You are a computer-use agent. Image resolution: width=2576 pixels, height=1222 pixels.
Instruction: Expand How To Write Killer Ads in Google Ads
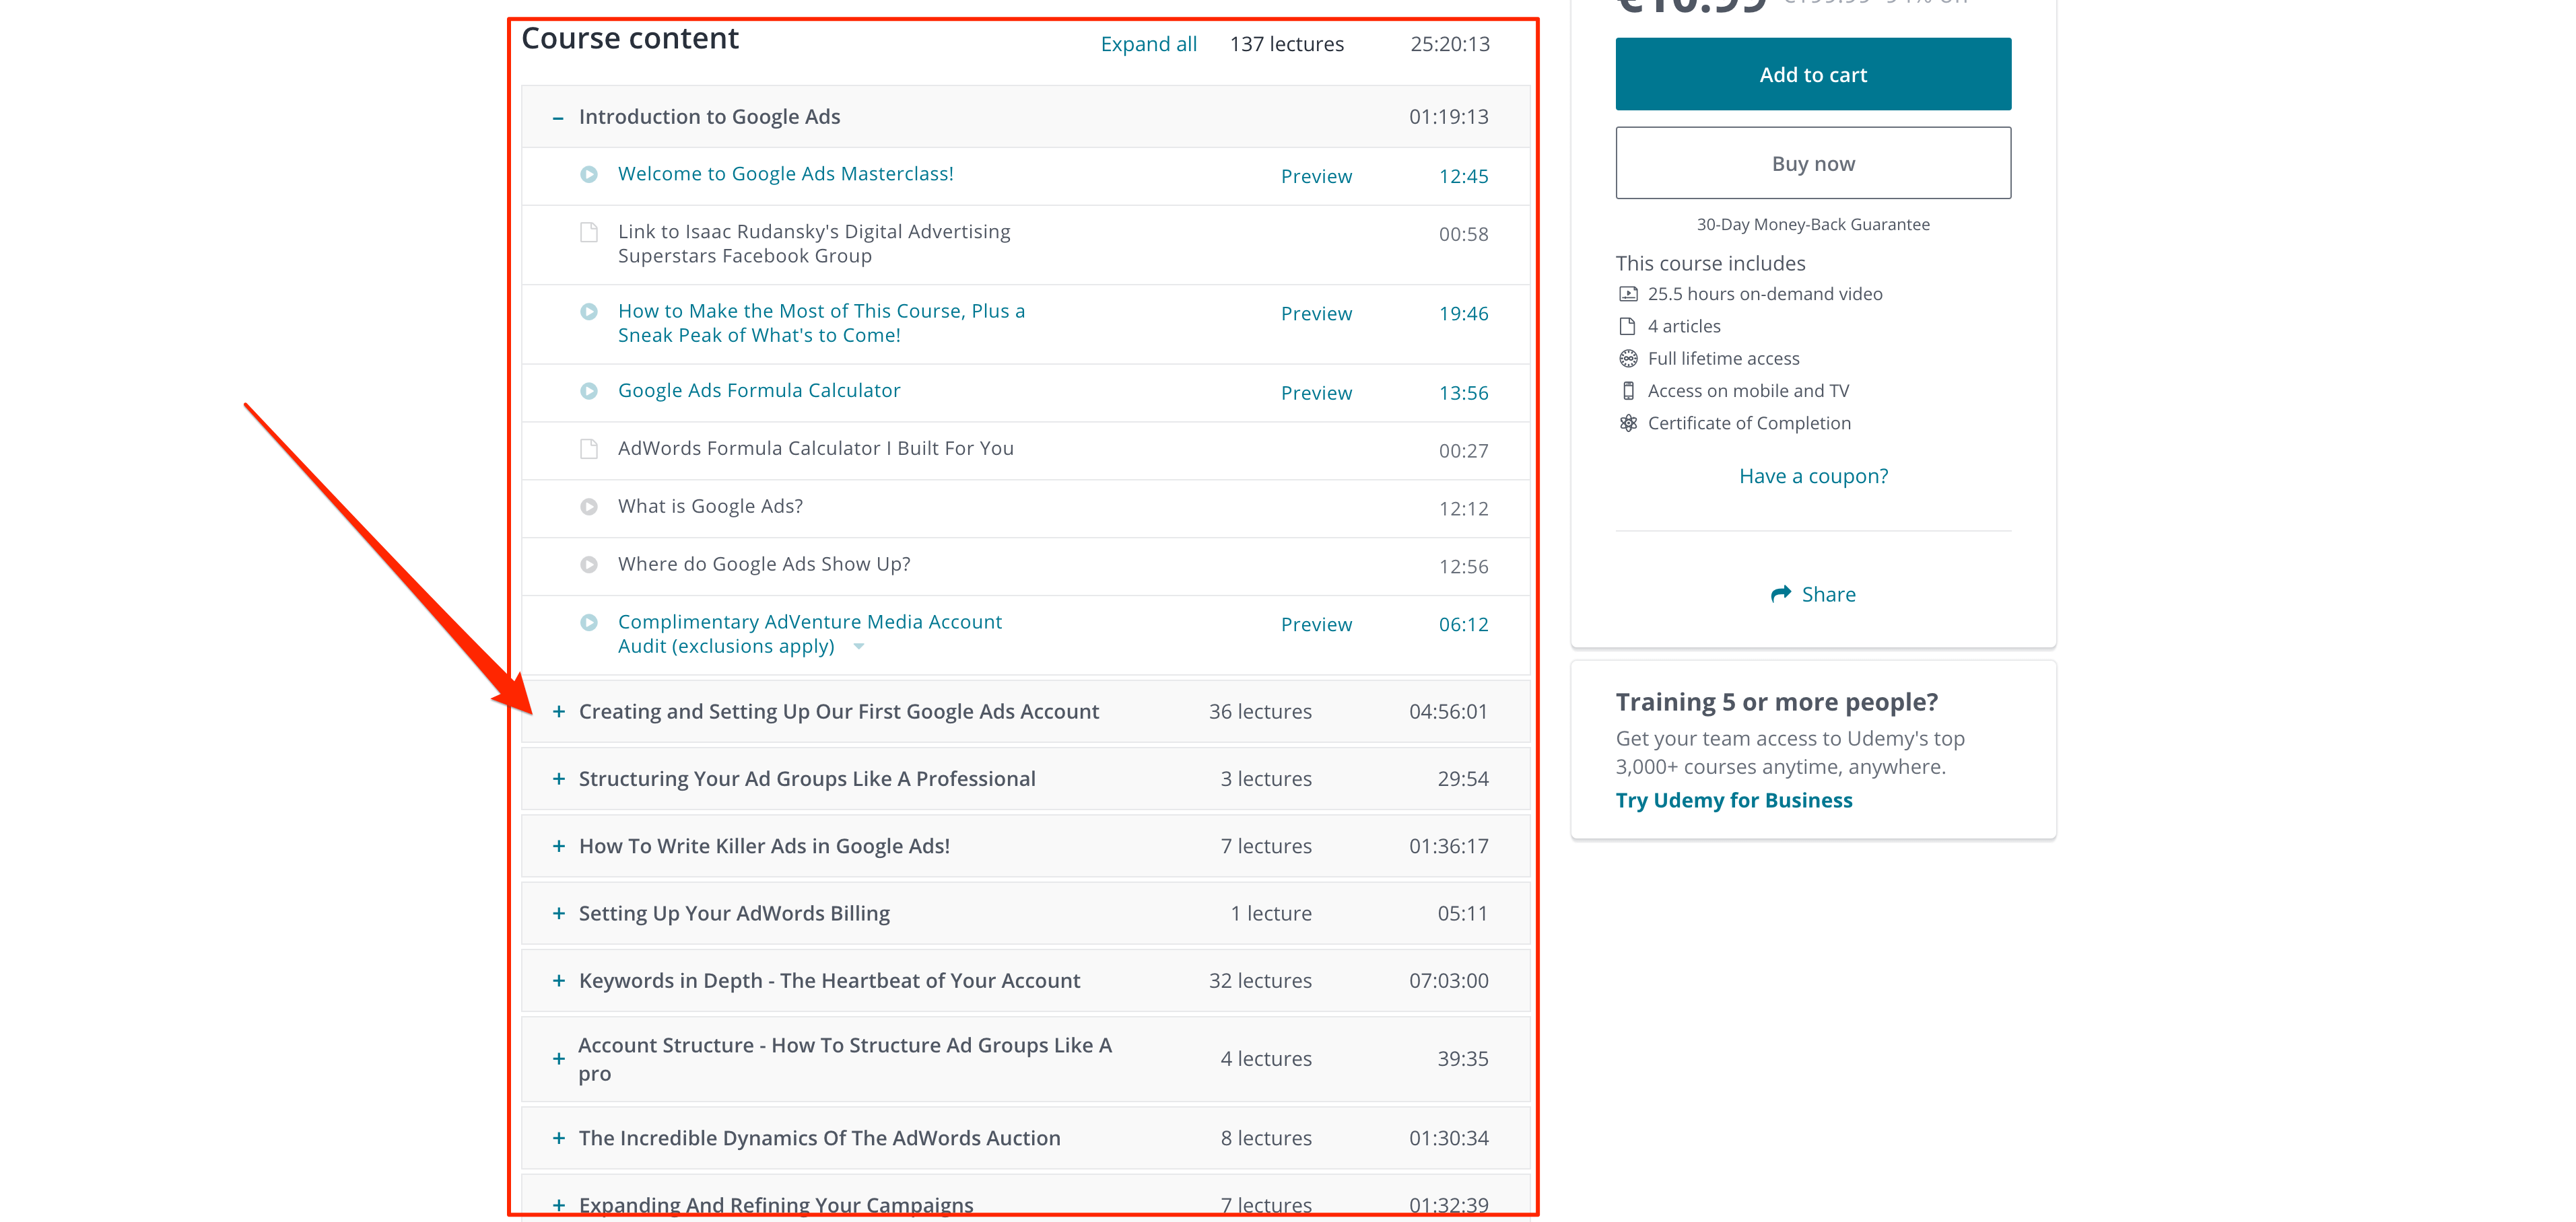(x=559, y=845)
